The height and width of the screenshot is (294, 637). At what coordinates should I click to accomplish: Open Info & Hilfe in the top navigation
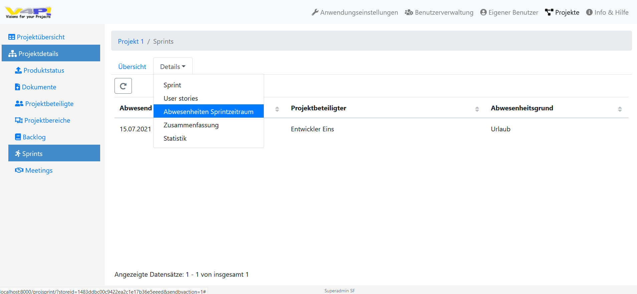(x=607, y=12)
